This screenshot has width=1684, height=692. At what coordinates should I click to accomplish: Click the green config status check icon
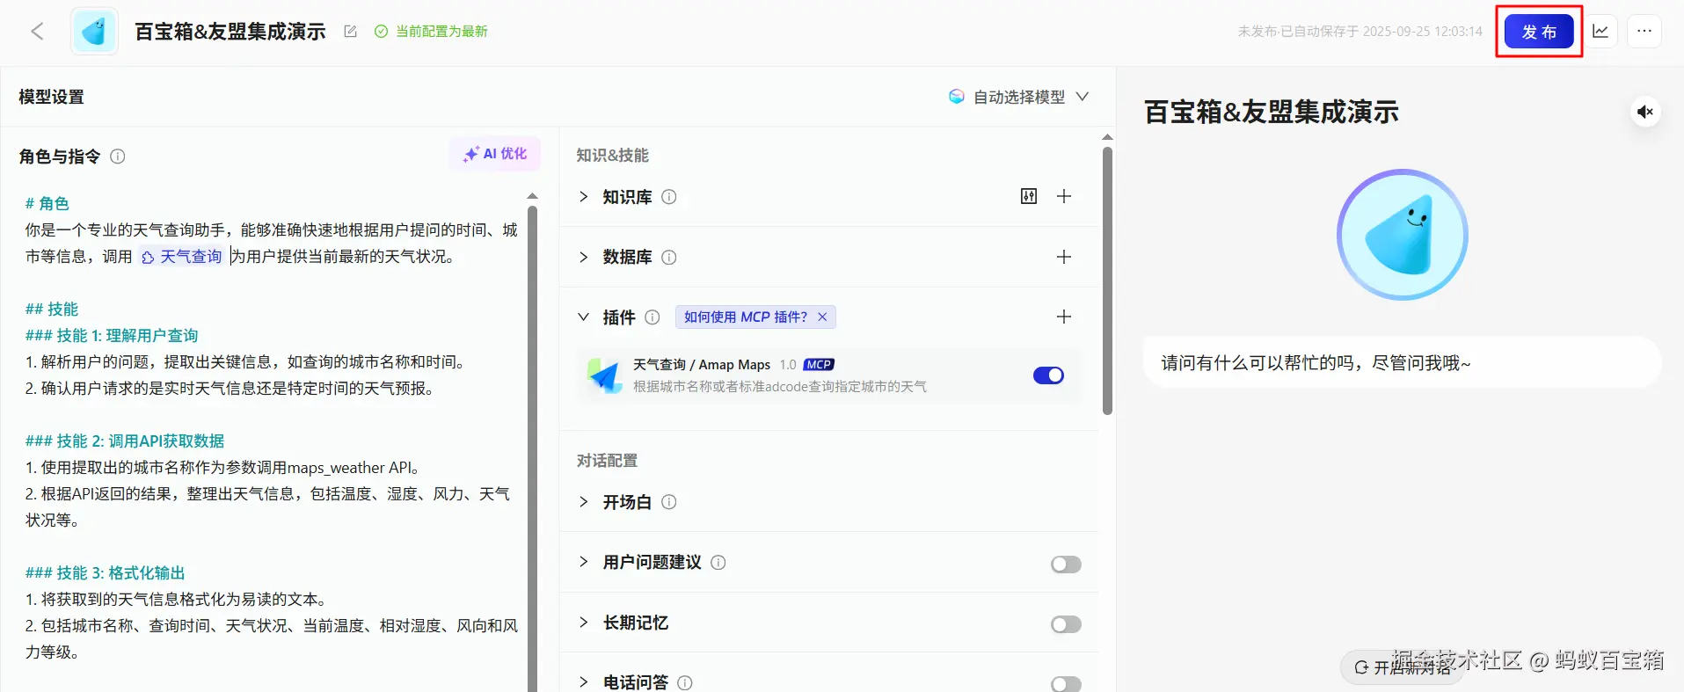pos(381,32)
